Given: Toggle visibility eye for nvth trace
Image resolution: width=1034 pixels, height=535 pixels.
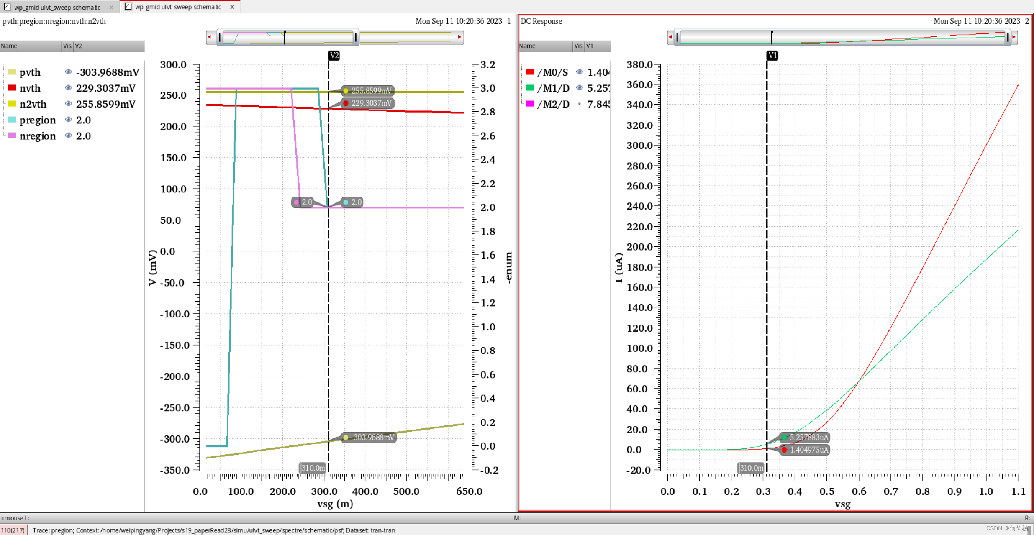Looking at the screenshot, I should (68, 88).
